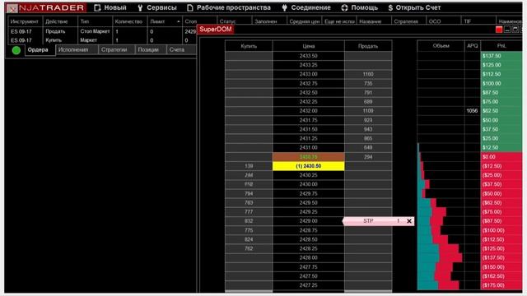Sort orders by the Инструмент column

(x=26, y=21)
